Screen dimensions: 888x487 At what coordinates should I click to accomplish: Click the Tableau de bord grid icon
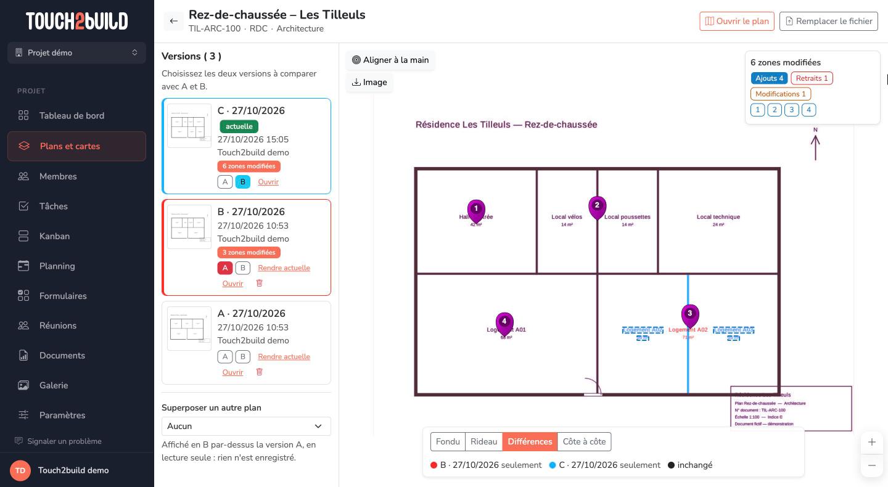click(23, 115)
